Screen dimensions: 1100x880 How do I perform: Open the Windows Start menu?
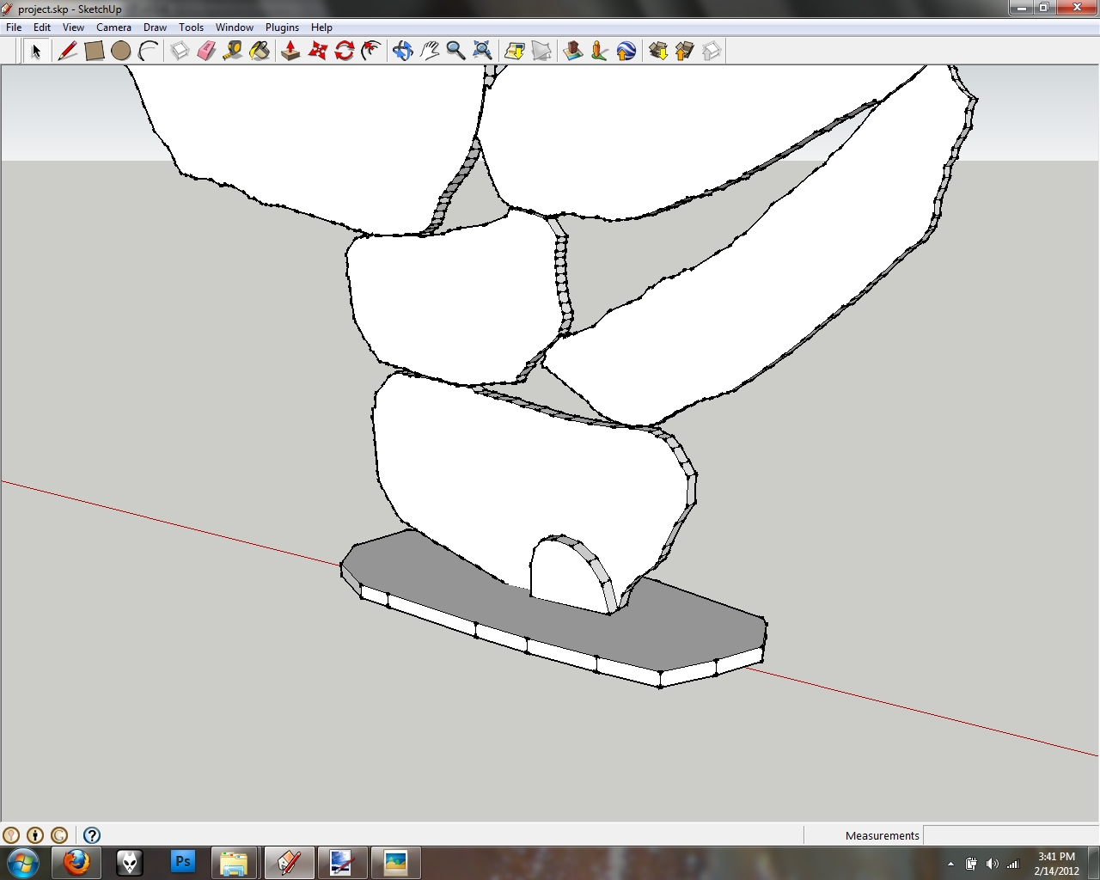pos(22,863)
